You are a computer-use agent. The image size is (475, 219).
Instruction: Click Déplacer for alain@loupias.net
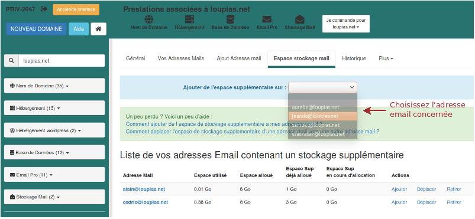click(x=426, y=189)
